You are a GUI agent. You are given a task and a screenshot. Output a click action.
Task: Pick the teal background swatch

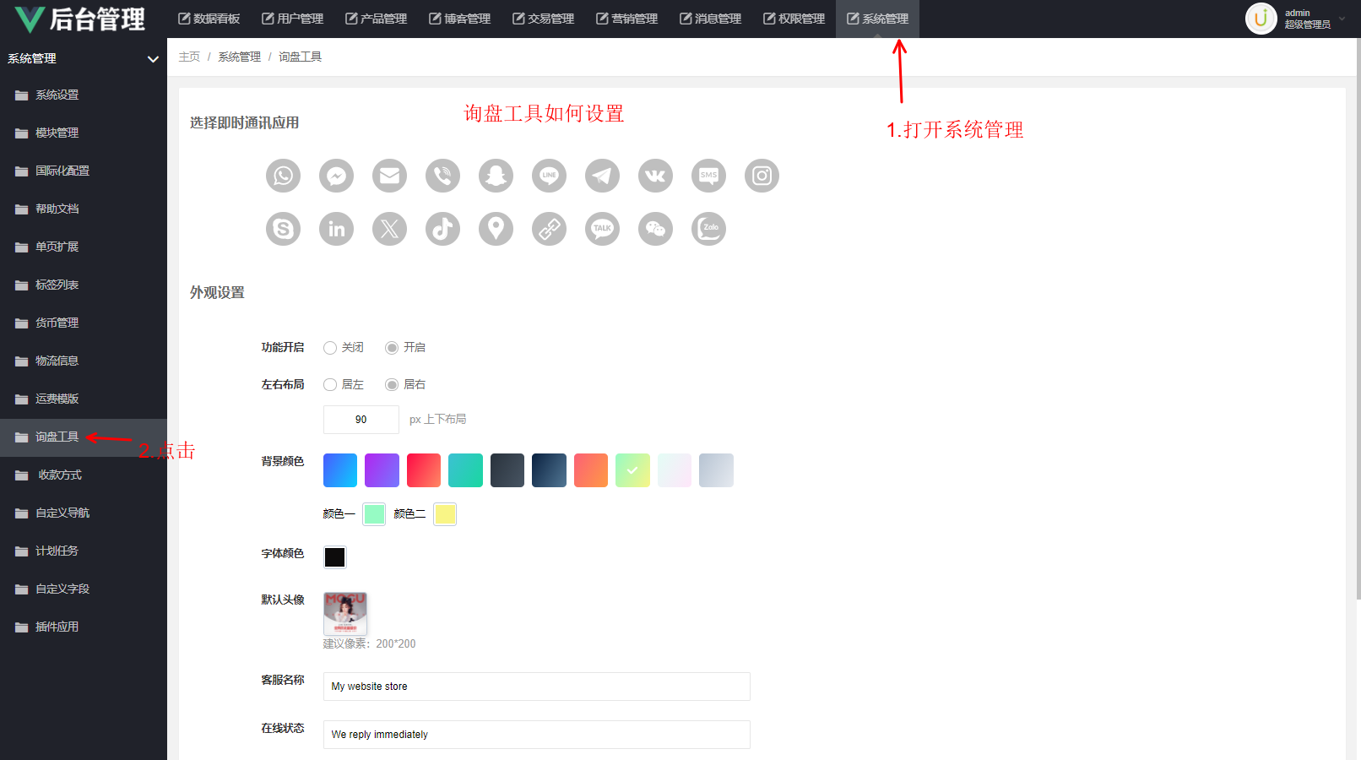click(x=465, y=470)
